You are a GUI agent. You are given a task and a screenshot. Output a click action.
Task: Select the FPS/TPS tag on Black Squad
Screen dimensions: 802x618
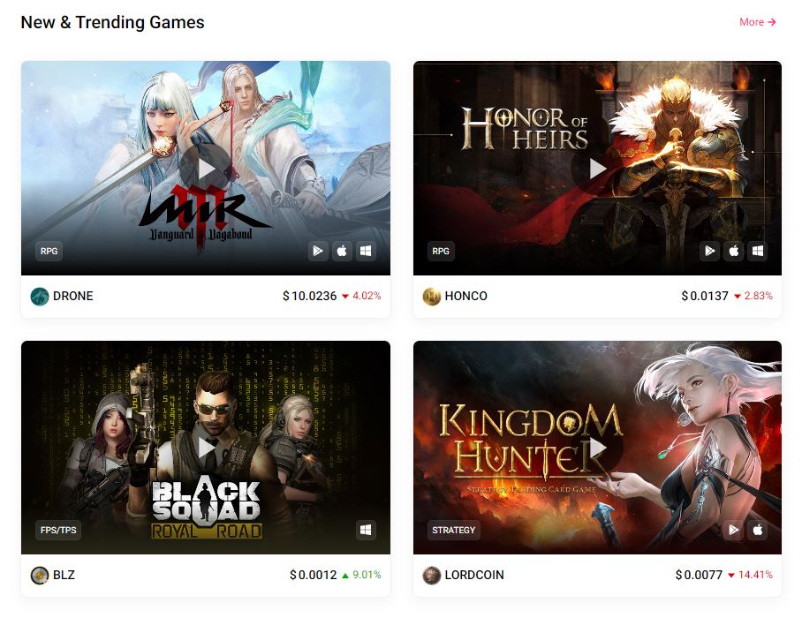pyautogui.click(x=58, y=530)
